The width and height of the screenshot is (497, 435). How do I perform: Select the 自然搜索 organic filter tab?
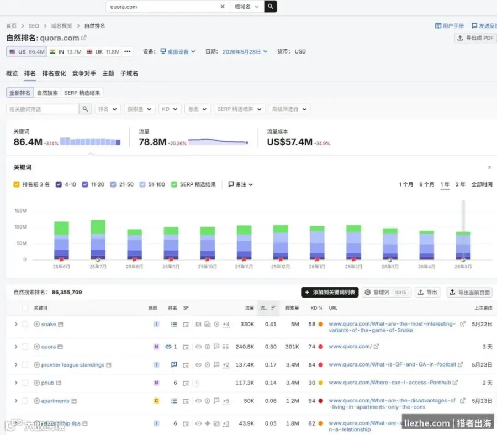tap(47, 93)
